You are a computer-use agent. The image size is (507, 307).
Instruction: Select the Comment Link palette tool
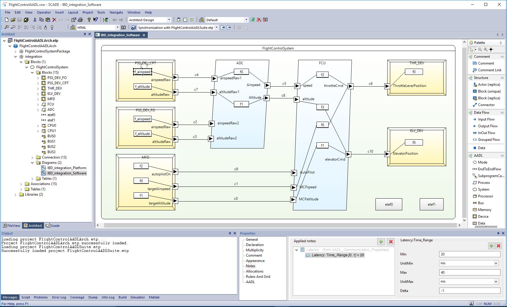[x=487, y=70]
